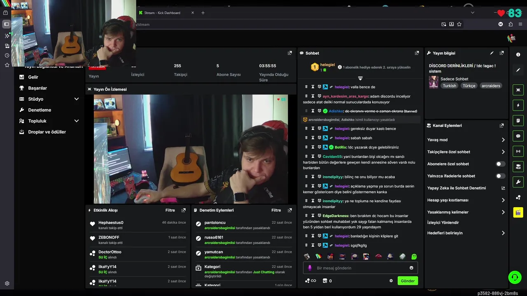Click username Hephaestus0 in activity feed
Image resolution: width=527 pixels, height=296 pixels.
(111, 222)
